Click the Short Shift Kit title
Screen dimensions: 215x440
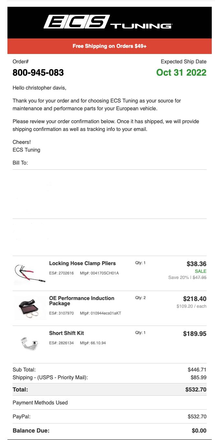[66, 333]
